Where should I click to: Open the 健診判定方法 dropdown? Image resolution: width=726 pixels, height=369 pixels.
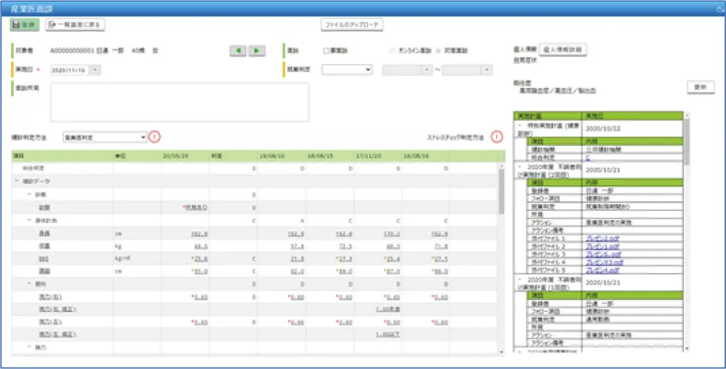pos(105,137)
